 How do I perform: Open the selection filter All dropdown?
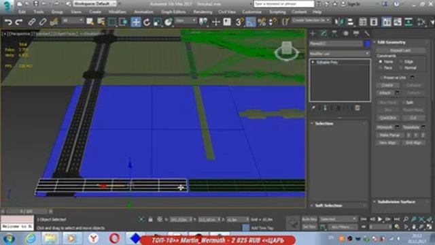(x=73, y=20)
